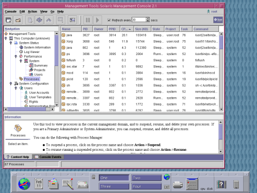Select User Accounts in tree
257x193 pixels.
coord(39,93)
